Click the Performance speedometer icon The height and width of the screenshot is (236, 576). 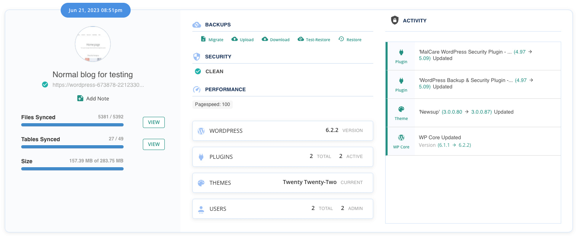(196, 90)
